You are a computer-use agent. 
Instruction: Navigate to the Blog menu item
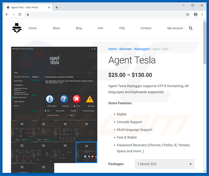tap(79, 28)
